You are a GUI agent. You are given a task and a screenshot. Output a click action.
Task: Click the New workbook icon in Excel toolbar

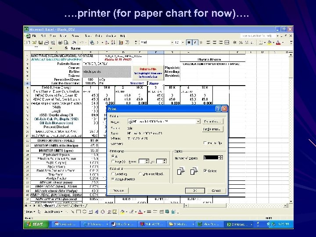click(x=29, y=43)
